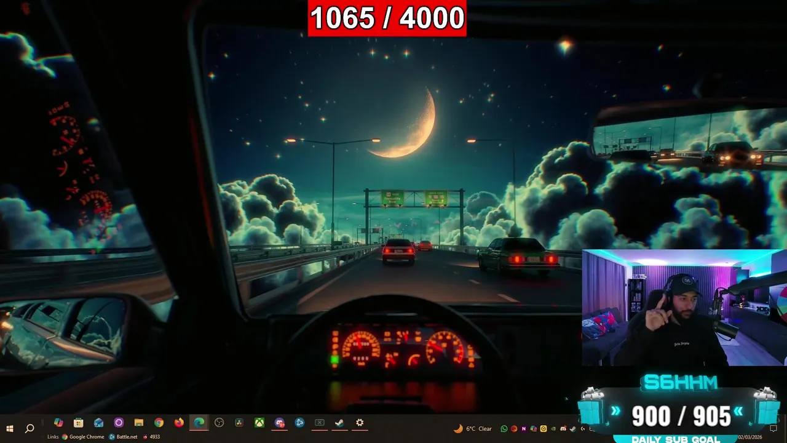The width and height of the screenshot is (787, 443).
Task: Open weather widget showing 6°C Clear
Action: click(x=473, y=429)
